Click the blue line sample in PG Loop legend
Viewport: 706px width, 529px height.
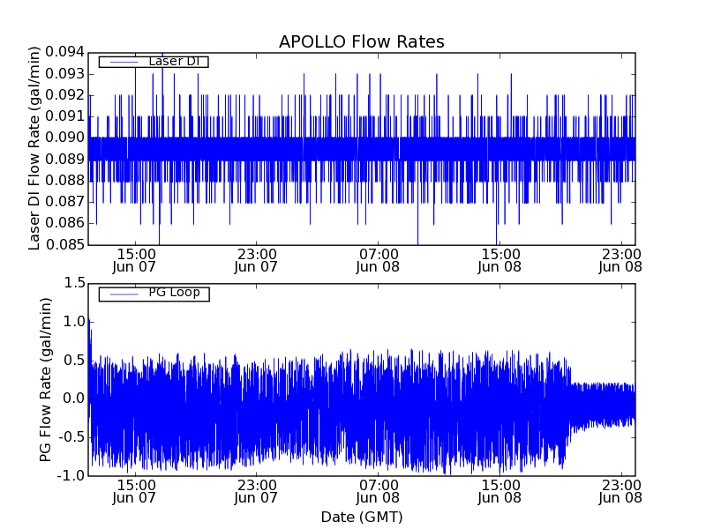[119, 294]
